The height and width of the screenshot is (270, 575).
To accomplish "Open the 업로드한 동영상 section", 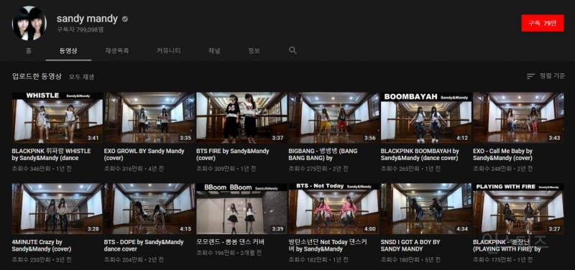I will coord(37,76).
